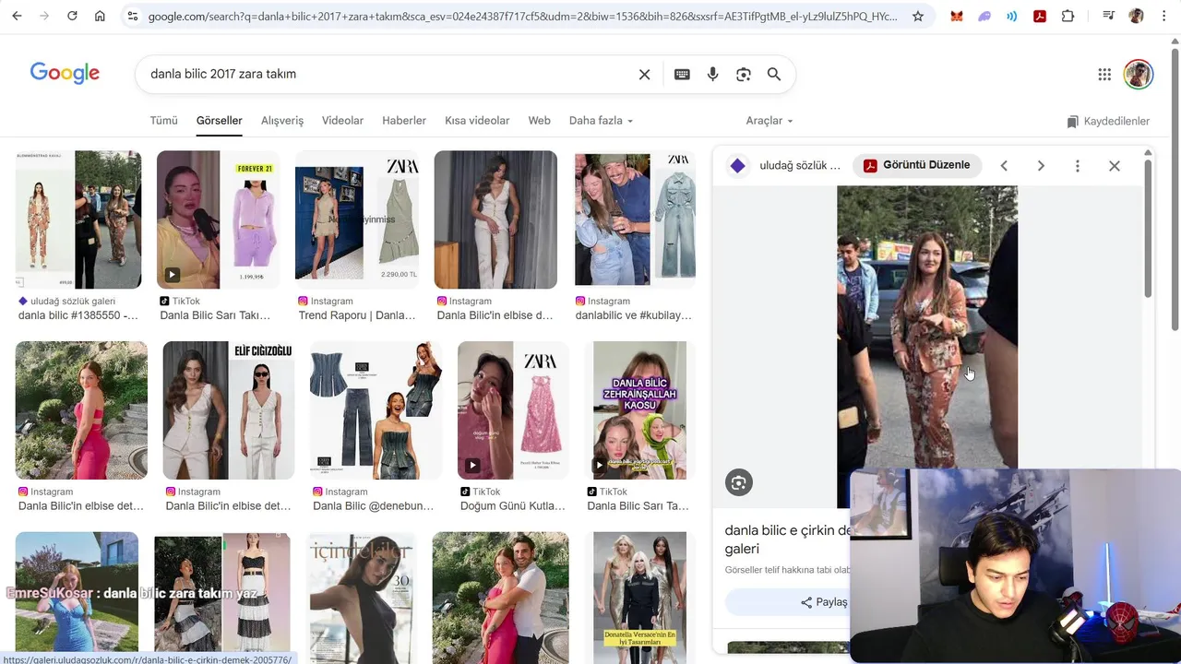
Task: Close the image preview panel
Action: (x=1115, y=166)
